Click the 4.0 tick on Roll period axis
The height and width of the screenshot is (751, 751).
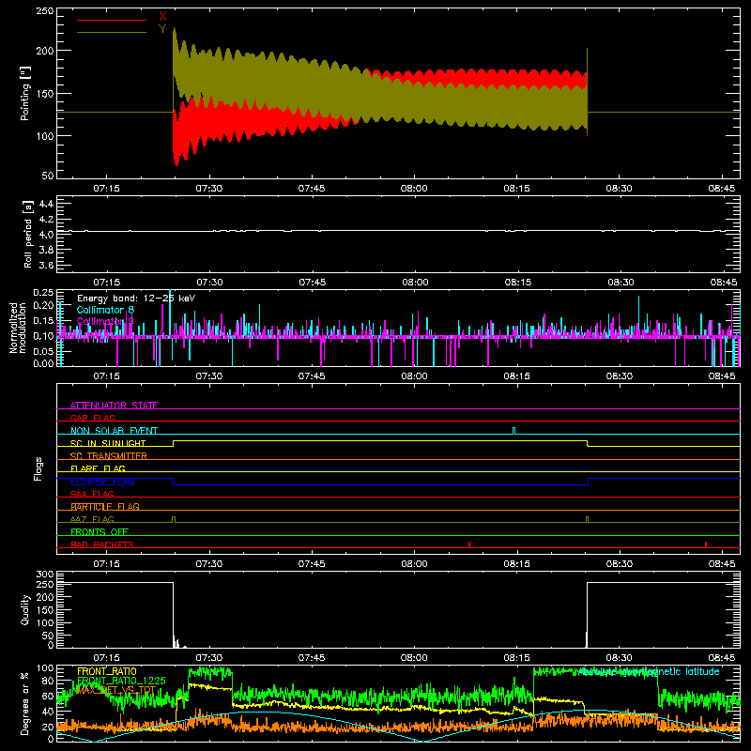coord(45,235)
